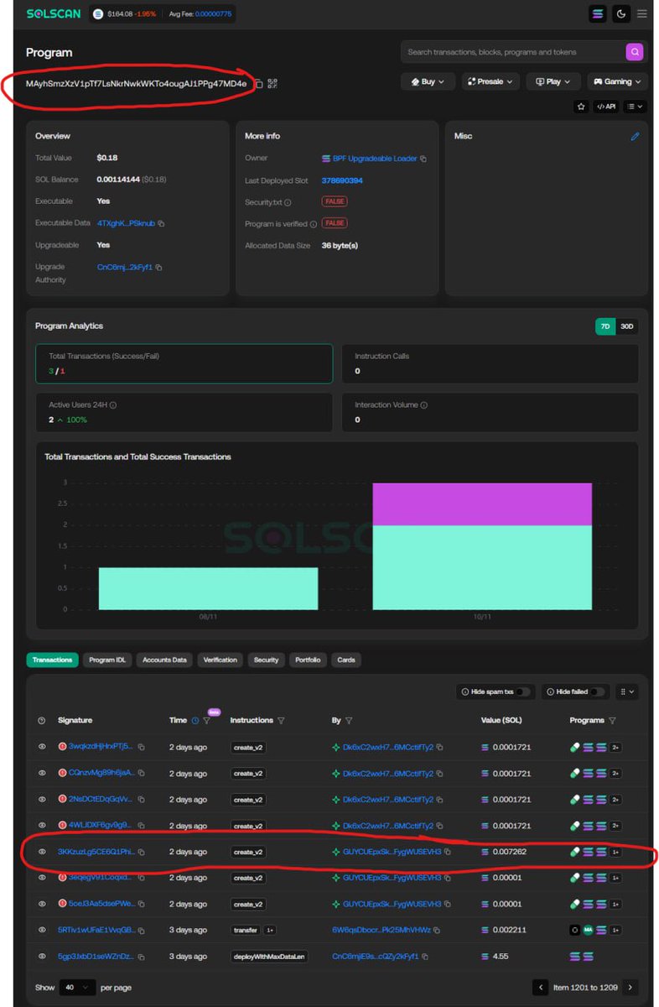The width and height of the screenshot is (659, 1007).
Task: Copy the program address MAyhSmzXzV1p...
Action: pyautogui.click(x=259, y=84)
